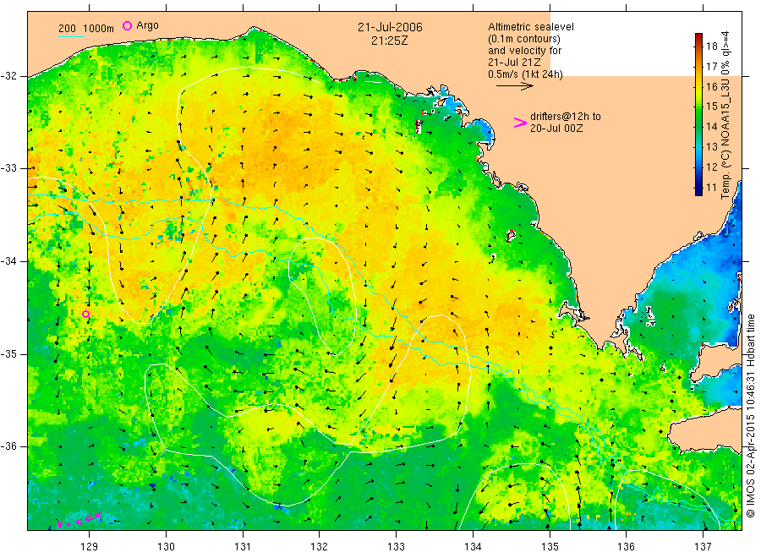Image resolution: width=761 pixels, height=558 pixels.
Task: Click the 0.5m/s velocity scale arrow
Action: coord(514,86)
